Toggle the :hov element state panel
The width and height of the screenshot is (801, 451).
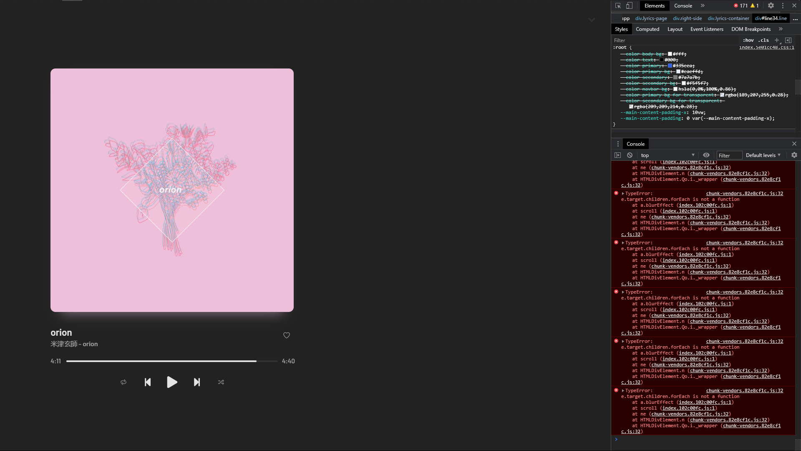click(x=748, y=41)
